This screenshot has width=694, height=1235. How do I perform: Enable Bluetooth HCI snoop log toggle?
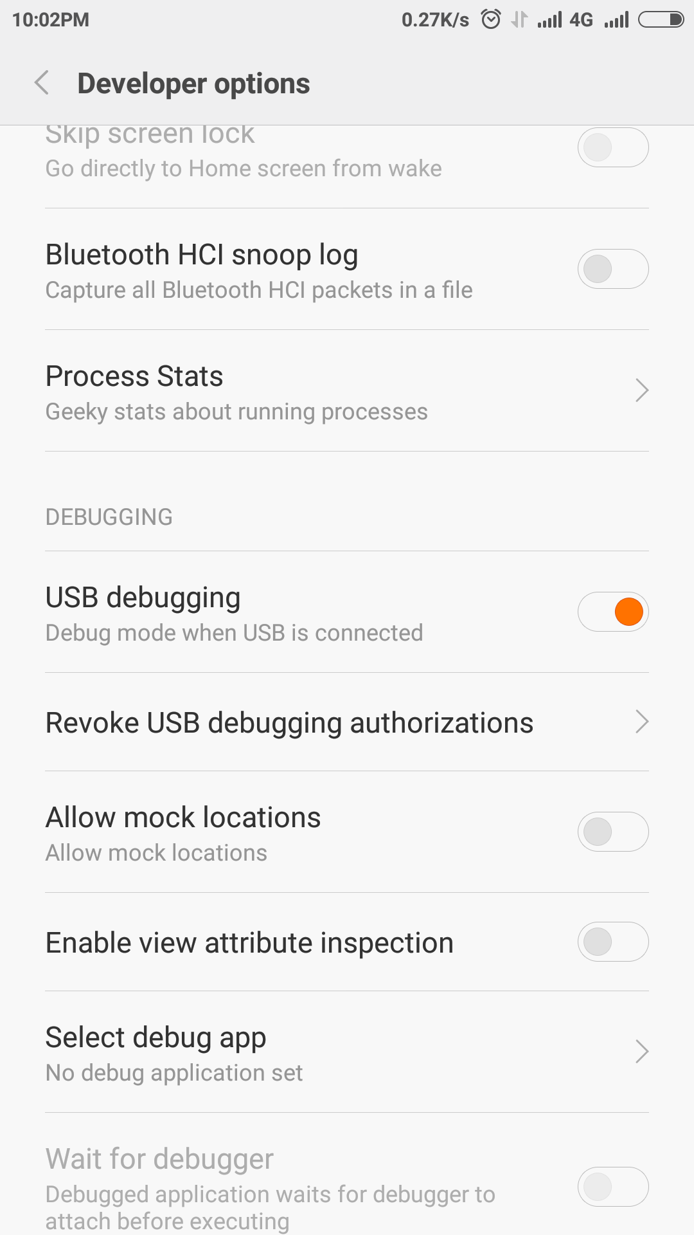point(613,269)
